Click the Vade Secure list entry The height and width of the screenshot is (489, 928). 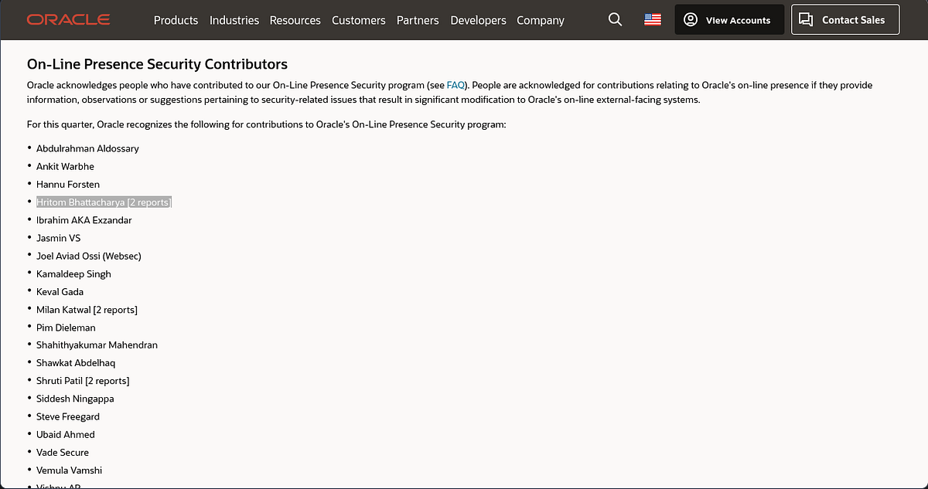click(63, 452)
